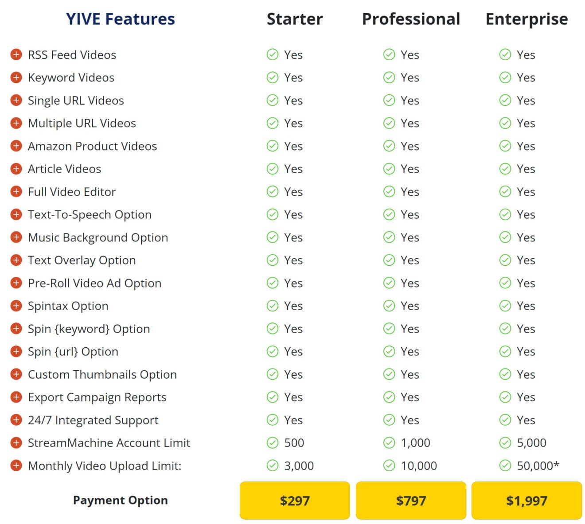Screen dimensions: 585x524
Task: Expand the Keyword Videos feature description
Action: (x=16, y=77)
